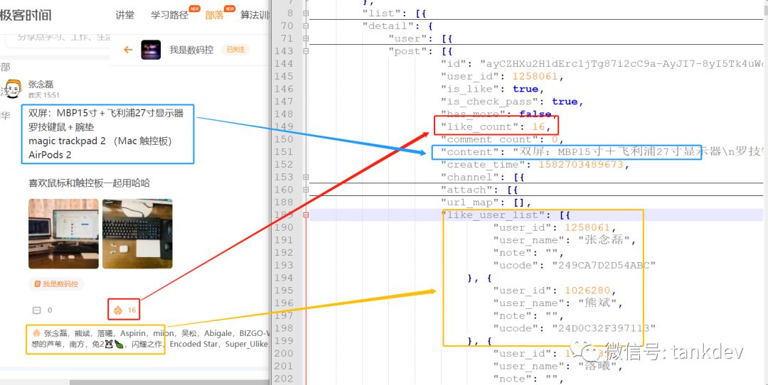Viewport: 768px width, 385px height.
Task: Open the 学习路径 navigation tab
Action: [x=169, y=15]
